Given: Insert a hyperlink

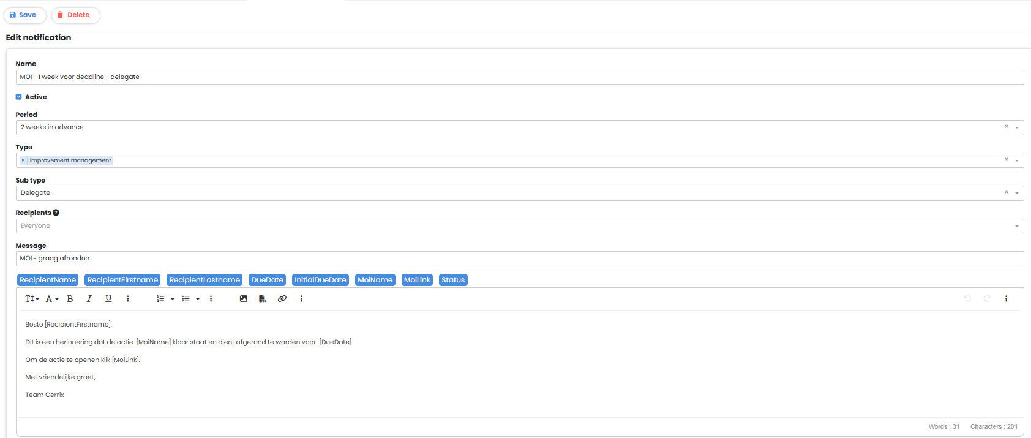Looking at the screenshot, I should tap(282, 299).
